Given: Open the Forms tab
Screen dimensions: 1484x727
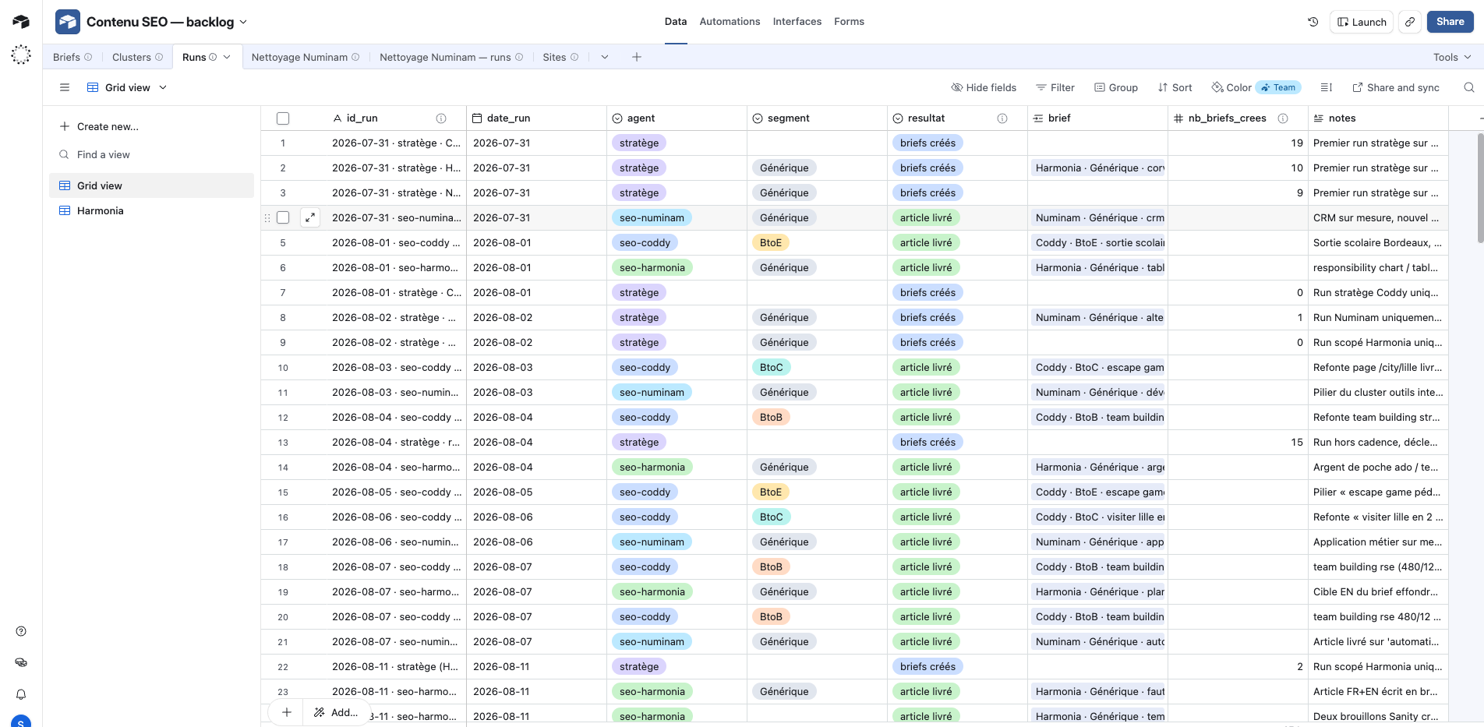Looking at the screenshot, I should pos(849,22).
